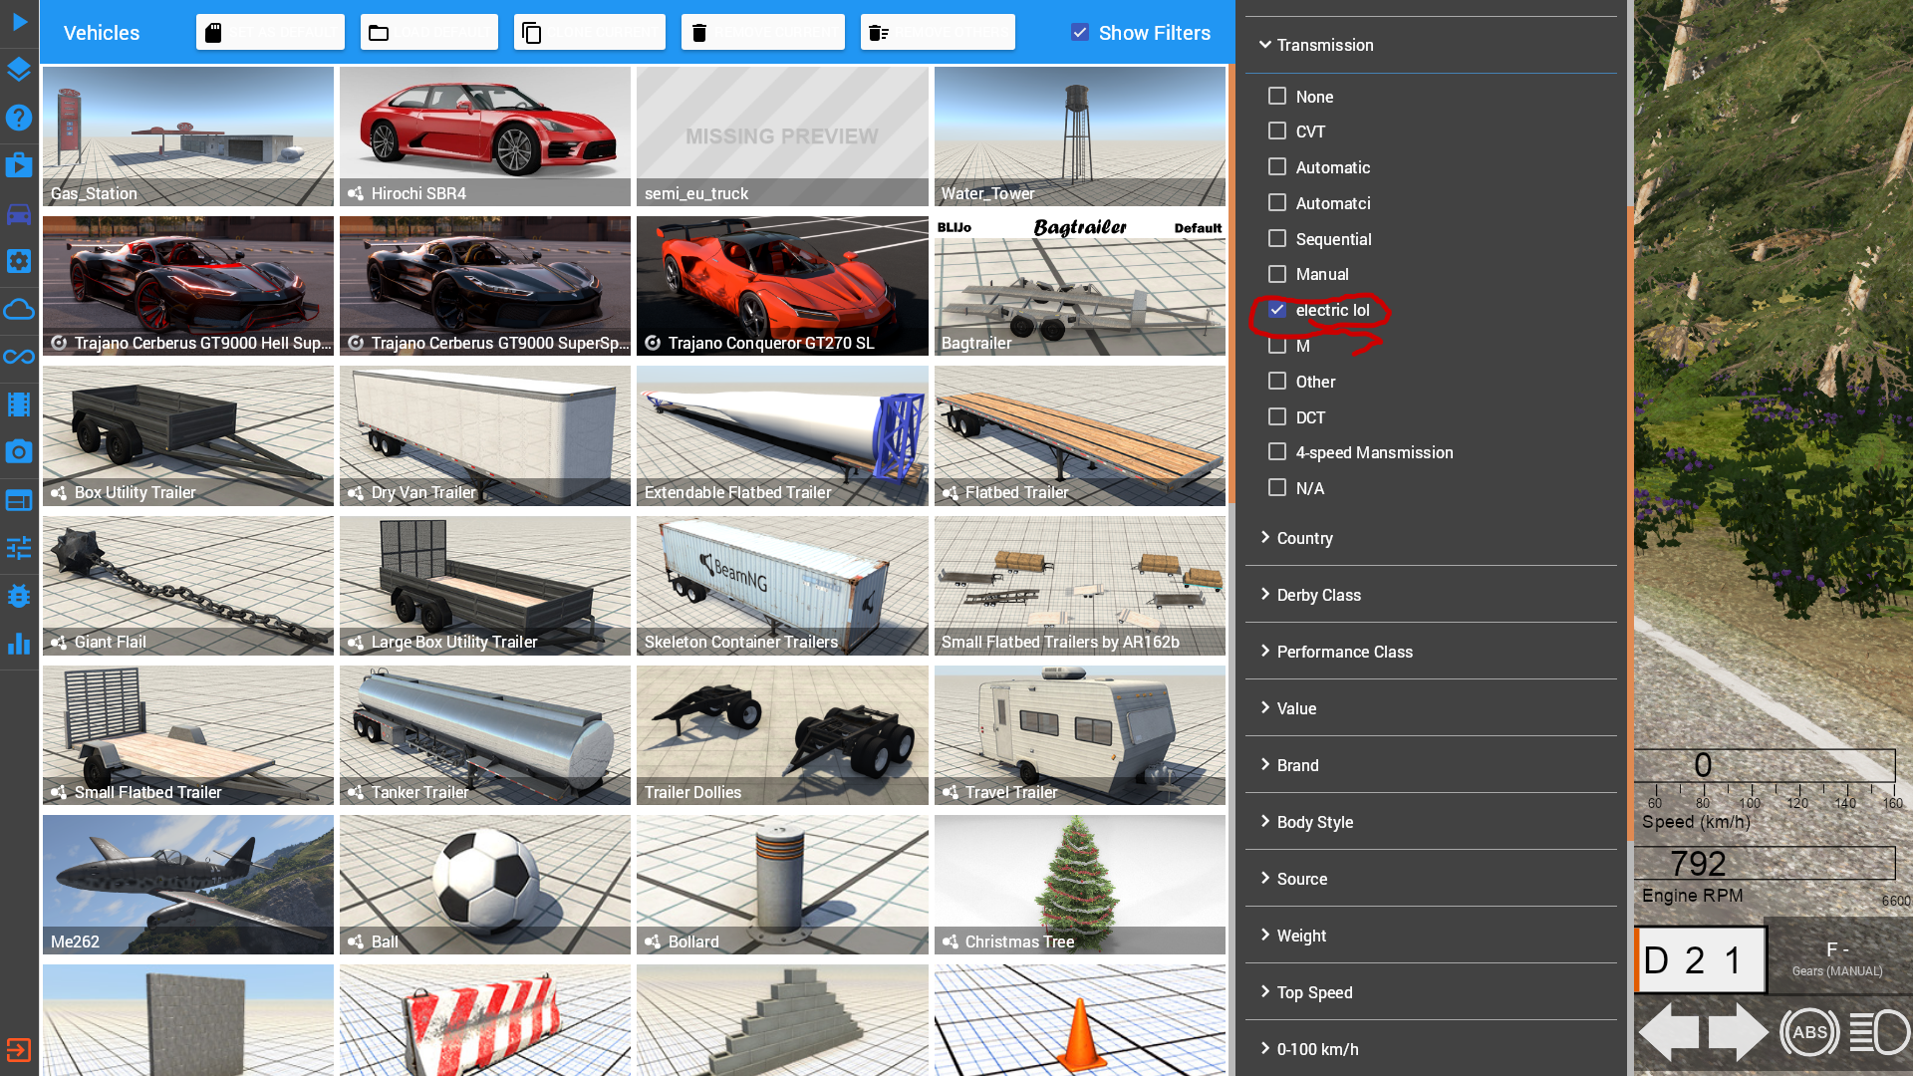Viewport: 1913px width, 1076px height.
Task: Click Set As Default save-card button
Action: (270, 33)
